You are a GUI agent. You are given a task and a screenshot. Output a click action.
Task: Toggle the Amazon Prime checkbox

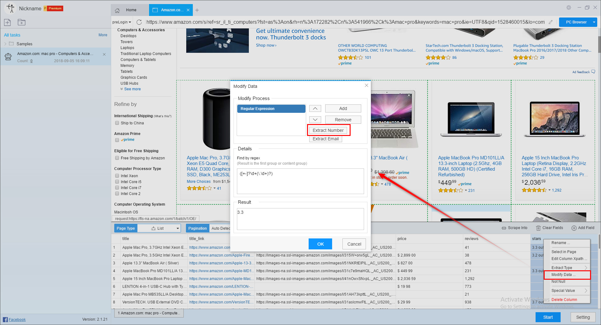tap(117, 140)
